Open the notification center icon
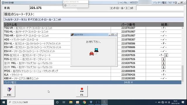Viewport: 187px width, 105px height. [x=183, y=102]
